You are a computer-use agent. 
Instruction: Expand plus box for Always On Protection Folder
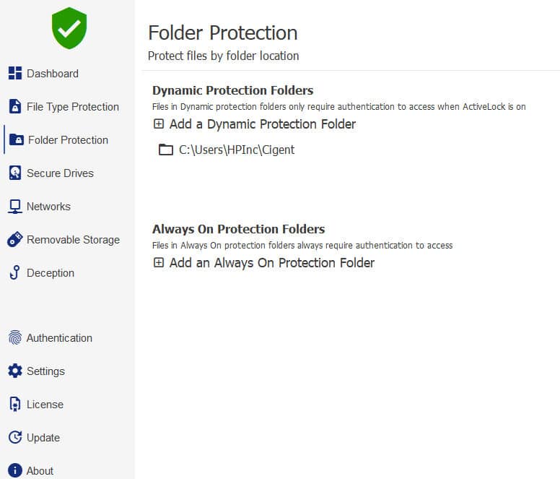pos(159,263)
